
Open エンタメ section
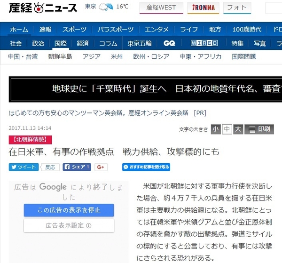coord(157,29)
